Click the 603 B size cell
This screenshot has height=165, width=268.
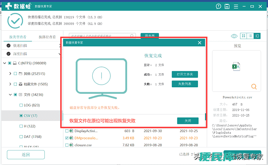(x=129, y=131)
